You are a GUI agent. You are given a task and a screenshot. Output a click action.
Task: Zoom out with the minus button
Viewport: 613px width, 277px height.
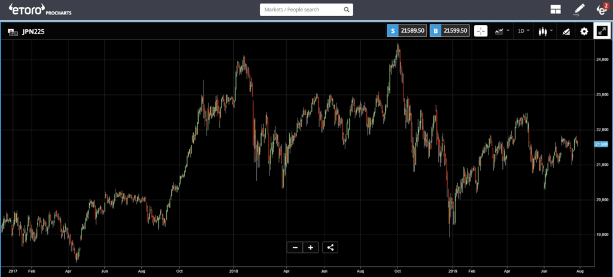click(x=295, y=247)
